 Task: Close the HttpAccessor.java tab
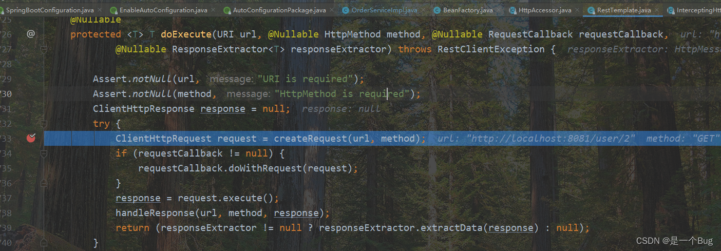click(x=577, y=10)
